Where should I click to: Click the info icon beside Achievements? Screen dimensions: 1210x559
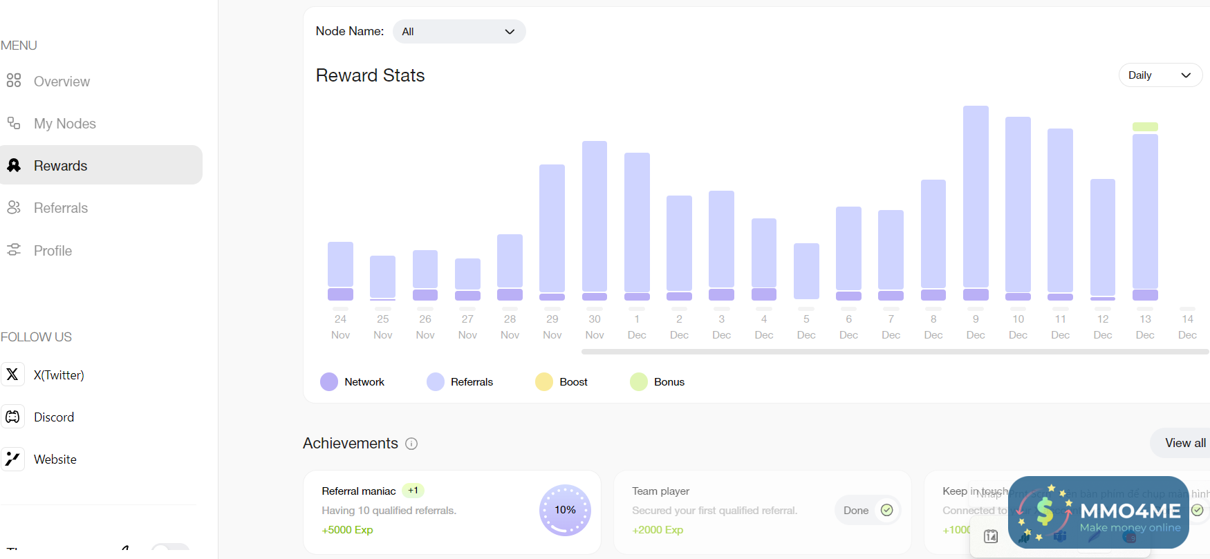tap(411, 444)
